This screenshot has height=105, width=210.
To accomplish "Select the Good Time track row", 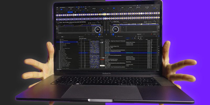I will tap(108, 52).
